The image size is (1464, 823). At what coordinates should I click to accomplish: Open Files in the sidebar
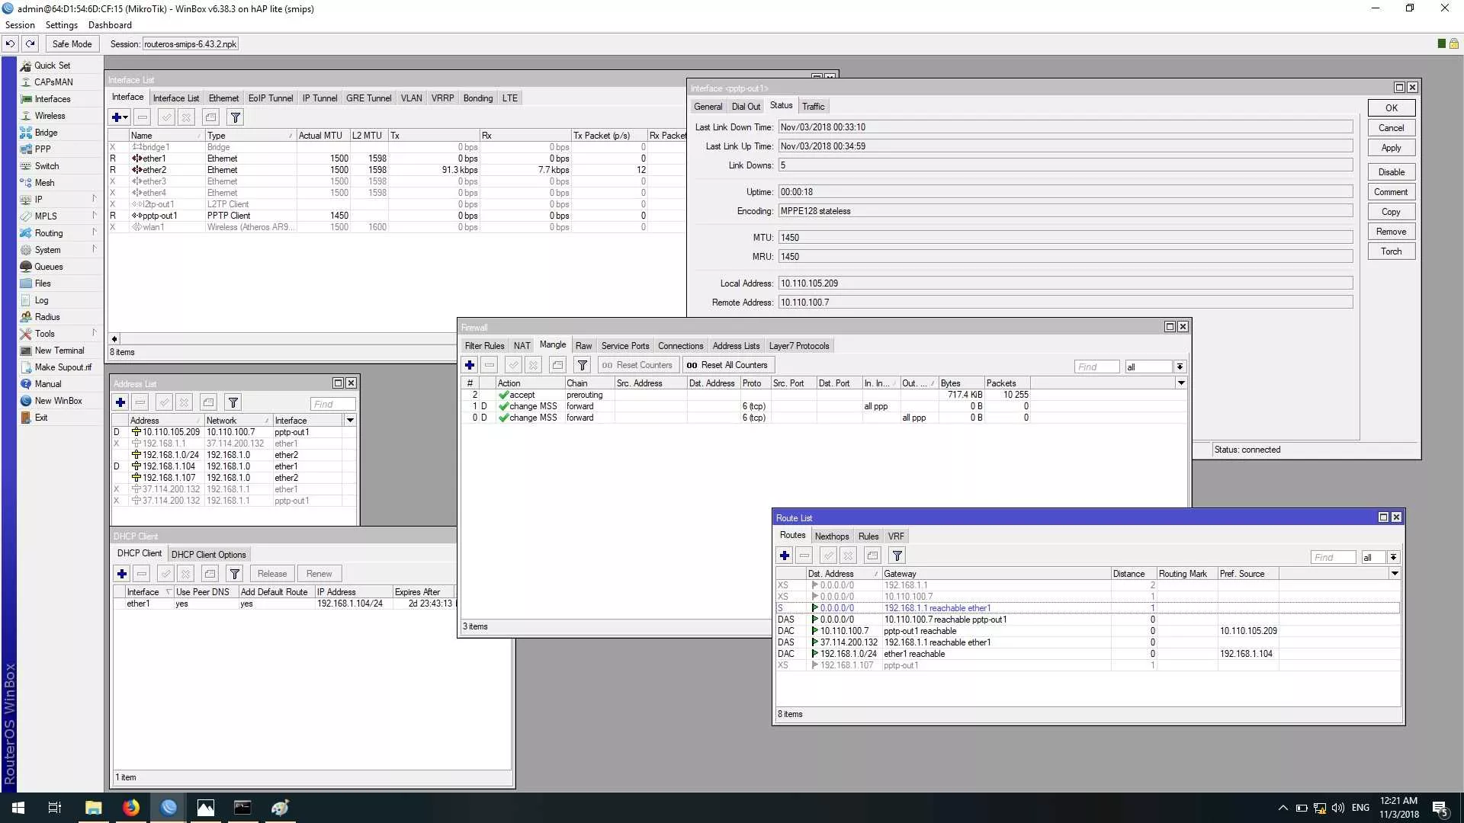click(43, 283)
